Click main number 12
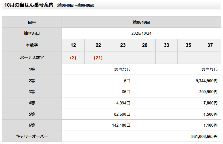 point(73,45)
